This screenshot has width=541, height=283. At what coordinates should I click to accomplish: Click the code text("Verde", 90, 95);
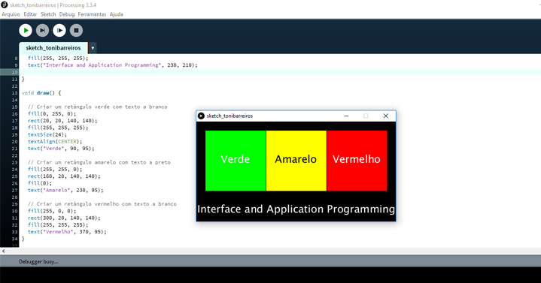point(61,149)
